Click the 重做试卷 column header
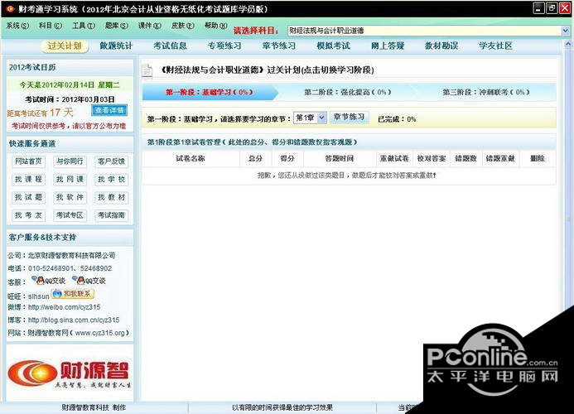The height and width of the screenshot is (414, 574). click(x=394, y=158)
